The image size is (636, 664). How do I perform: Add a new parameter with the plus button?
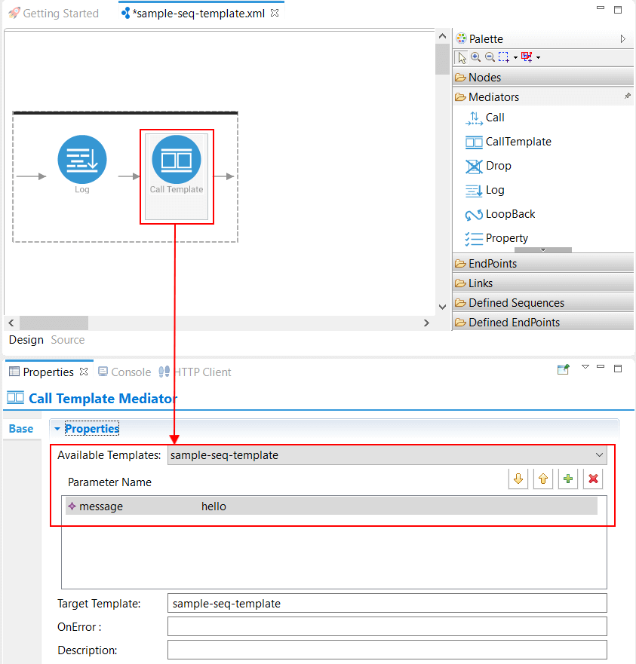click(567, 479)
